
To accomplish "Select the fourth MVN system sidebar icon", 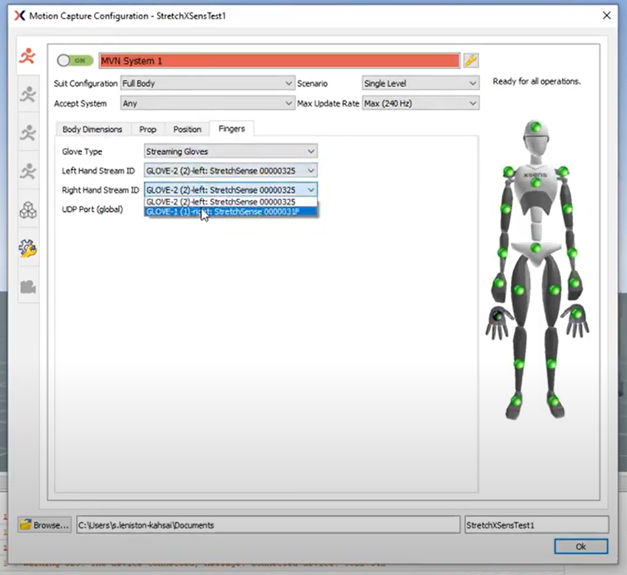I will pos(28,171).
